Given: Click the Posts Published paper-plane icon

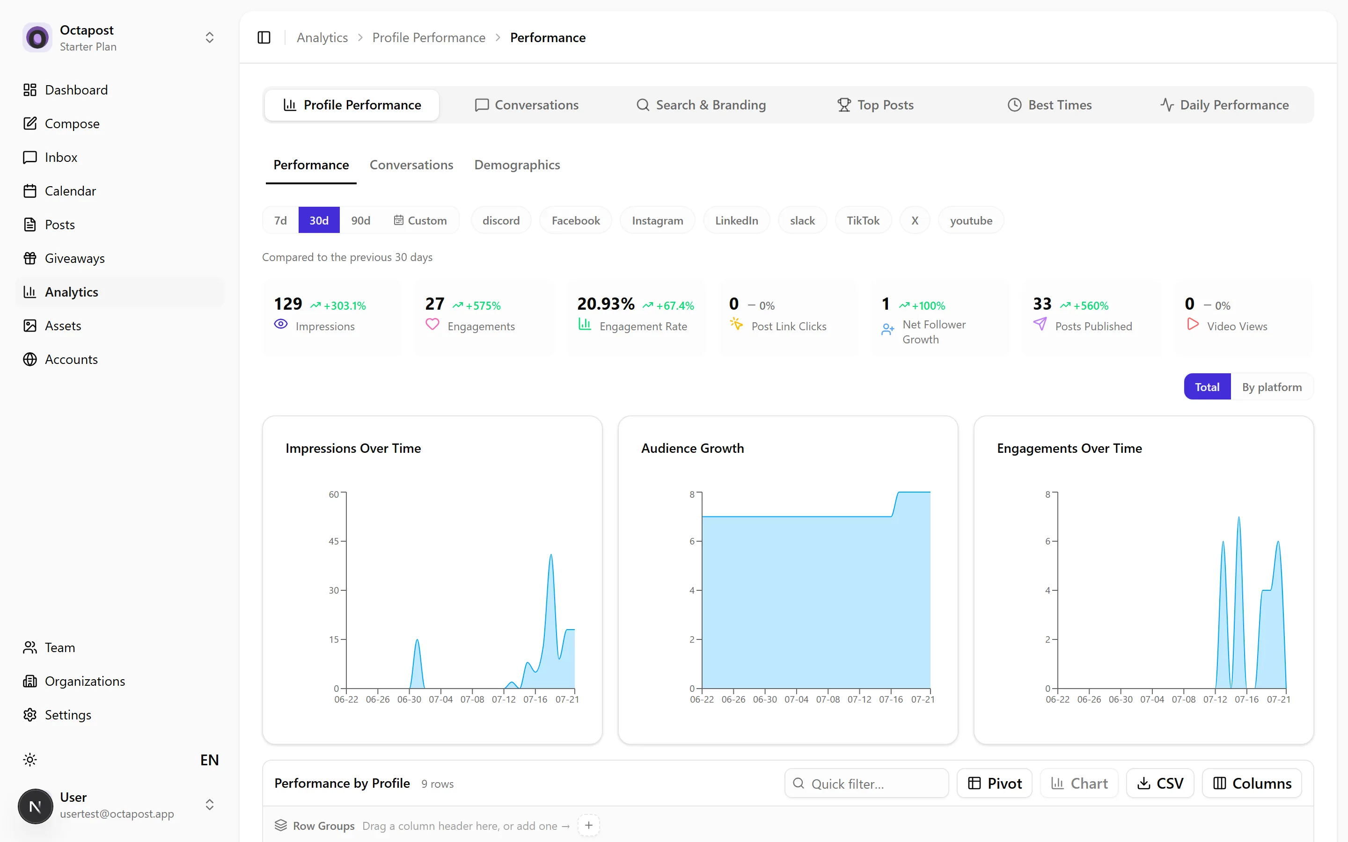Looking at the screenshot, I should [1040, 324].
